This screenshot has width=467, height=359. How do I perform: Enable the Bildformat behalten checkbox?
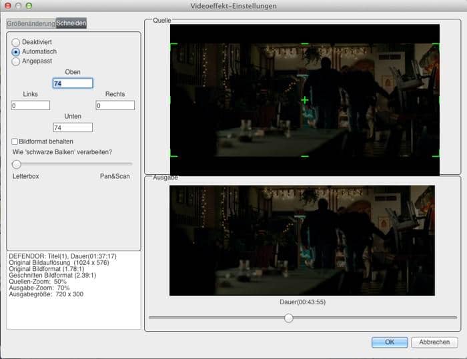[x=15, y=141]
